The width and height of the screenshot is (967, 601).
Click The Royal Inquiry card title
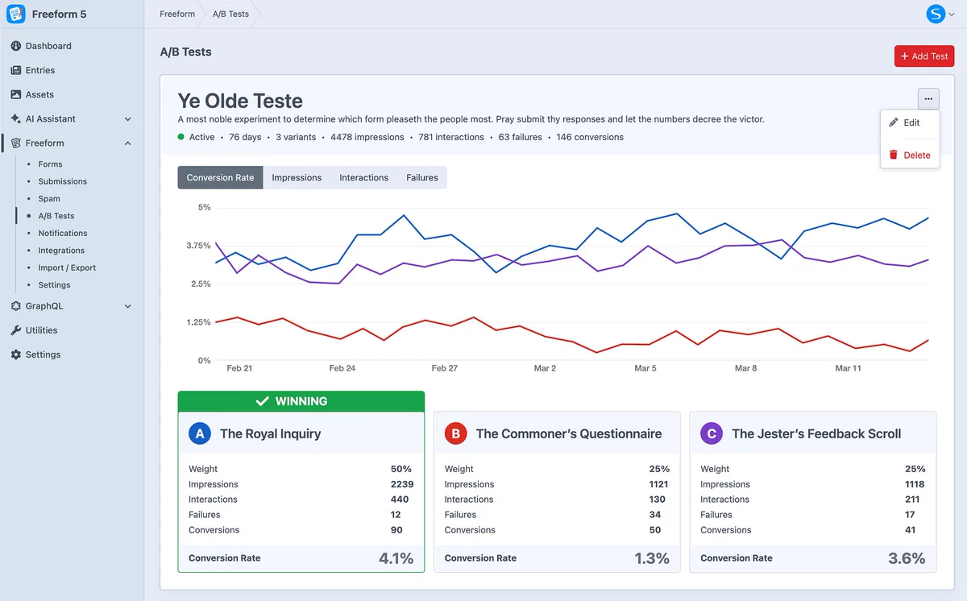[270, 433]
